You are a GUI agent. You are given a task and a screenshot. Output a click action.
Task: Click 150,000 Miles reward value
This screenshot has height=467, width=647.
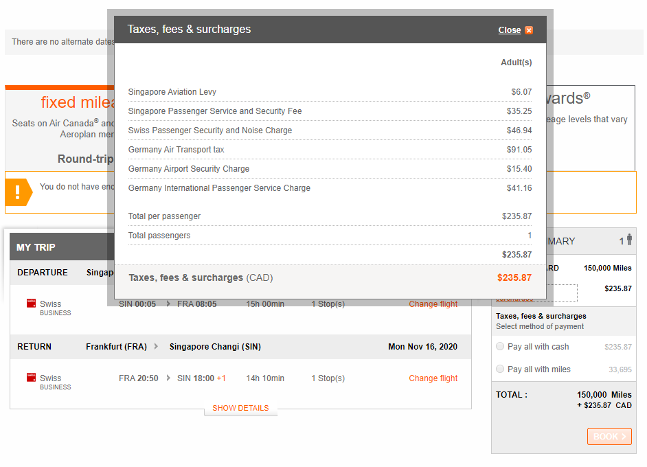(607, 268)
